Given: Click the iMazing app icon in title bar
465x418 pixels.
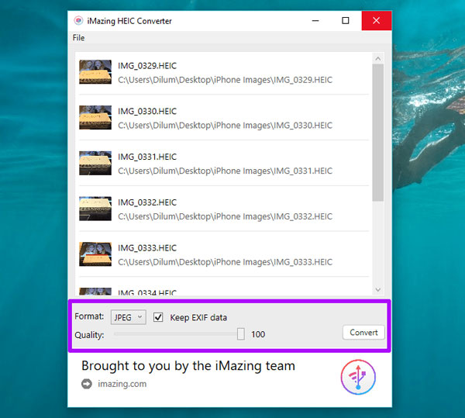Looking at the screenshot, I should click(x=78, y=21).
